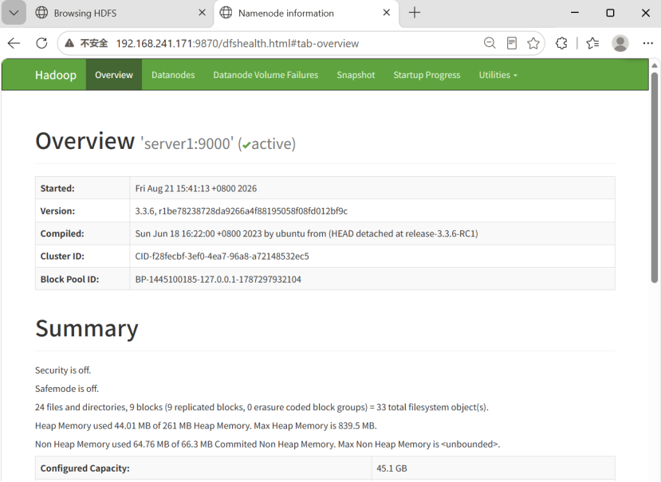Click the Hadoop brand link
The height and width of the screenshot is (482, 661).
pos(56,75)
